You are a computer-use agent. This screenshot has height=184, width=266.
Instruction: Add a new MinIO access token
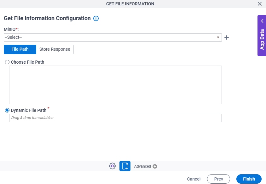point(227,37)
